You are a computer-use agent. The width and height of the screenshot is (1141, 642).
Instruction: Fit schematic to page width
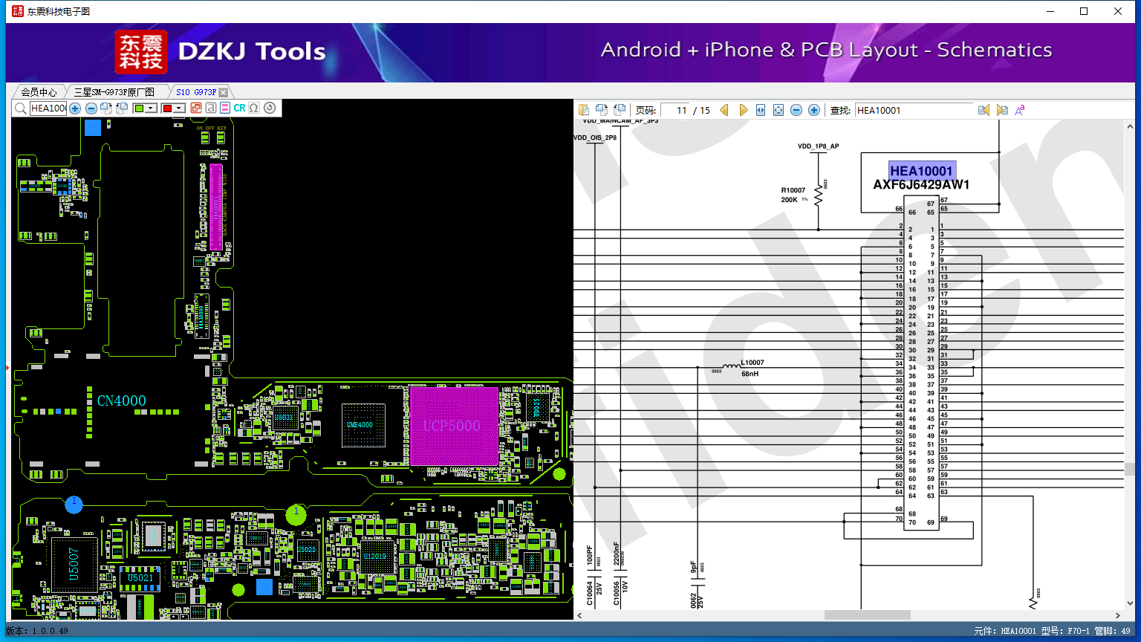click(x=761, y=110)
